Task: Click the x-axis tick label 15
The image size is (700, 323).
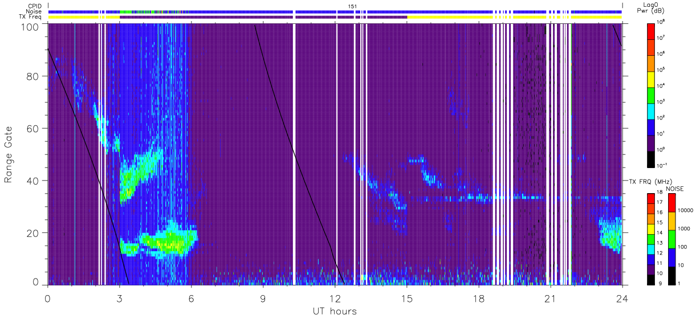Action: (406, 299)
